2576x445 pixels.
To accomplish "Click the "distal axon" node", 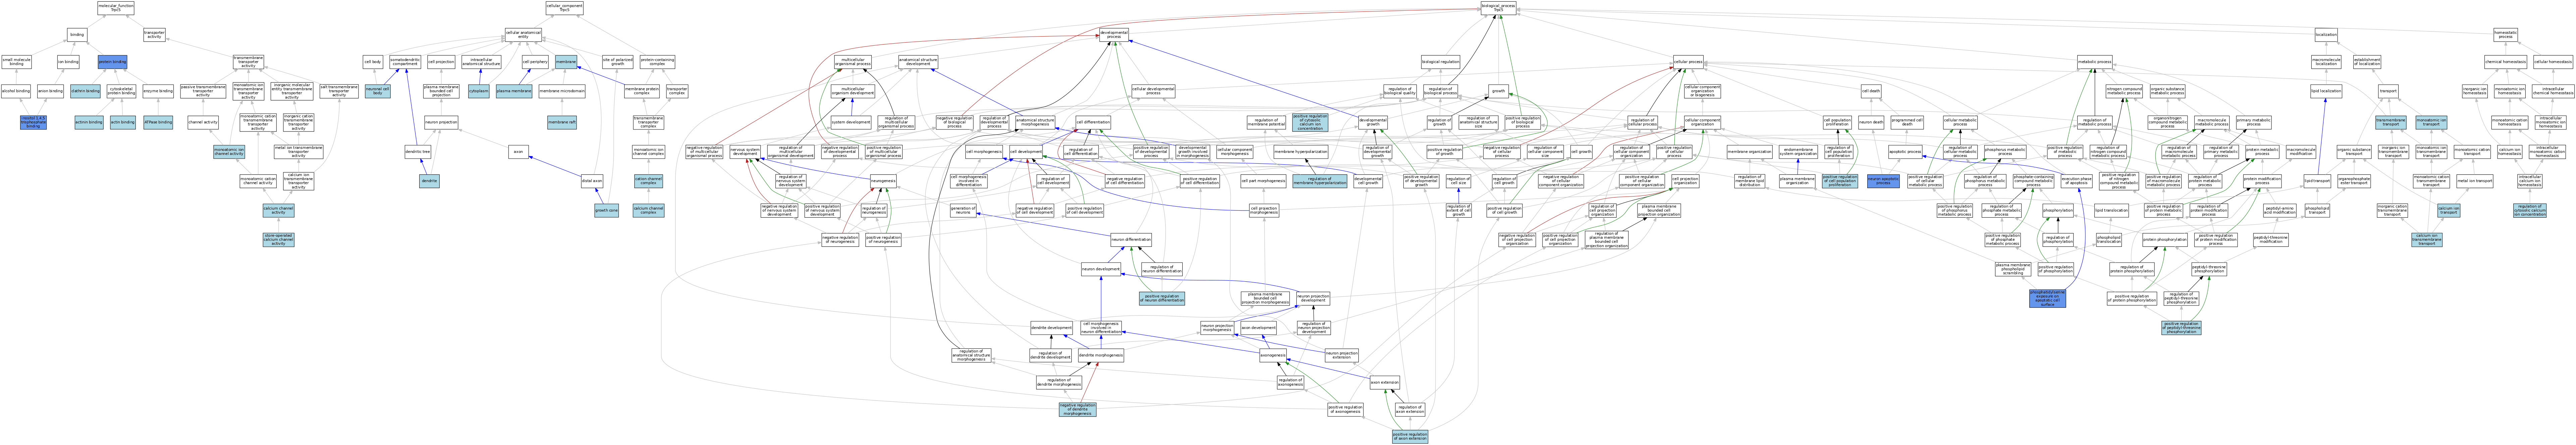I will (x=592, y=181).
